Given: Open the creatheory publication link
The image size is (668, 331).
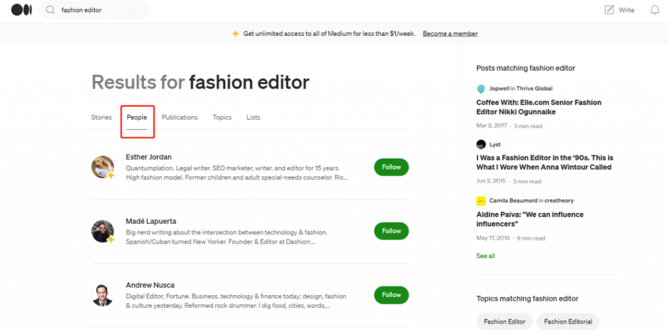Looking at the screenshot, I should [x=558, y=200].
